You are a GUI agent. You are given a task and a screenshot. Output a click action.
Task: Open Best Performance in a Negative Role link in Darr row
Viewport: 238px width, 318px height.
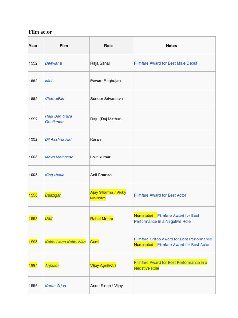click(166, 218)
